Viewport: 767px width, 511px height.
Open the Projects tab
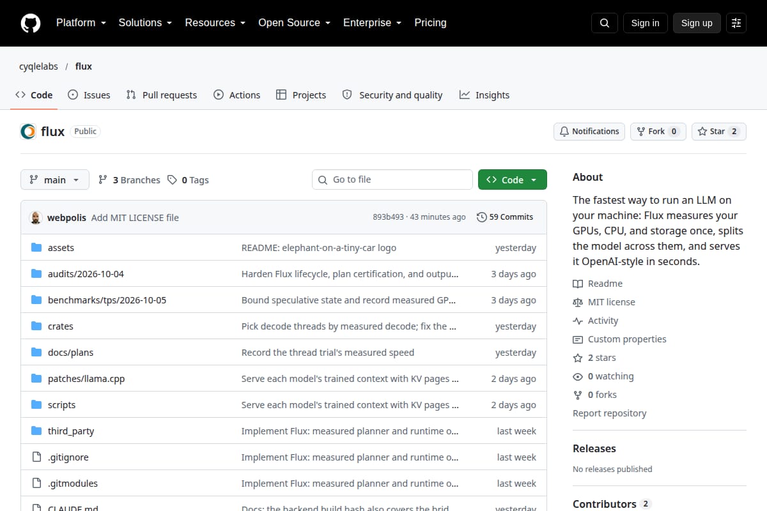pyautogui.click(x=301, y=95)
